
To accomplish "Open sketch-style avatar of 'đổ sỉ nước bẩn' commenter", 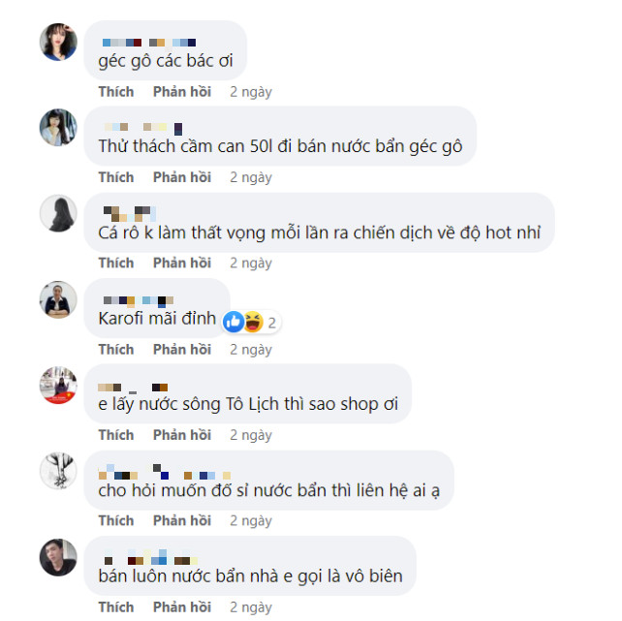I will (58, 471).
